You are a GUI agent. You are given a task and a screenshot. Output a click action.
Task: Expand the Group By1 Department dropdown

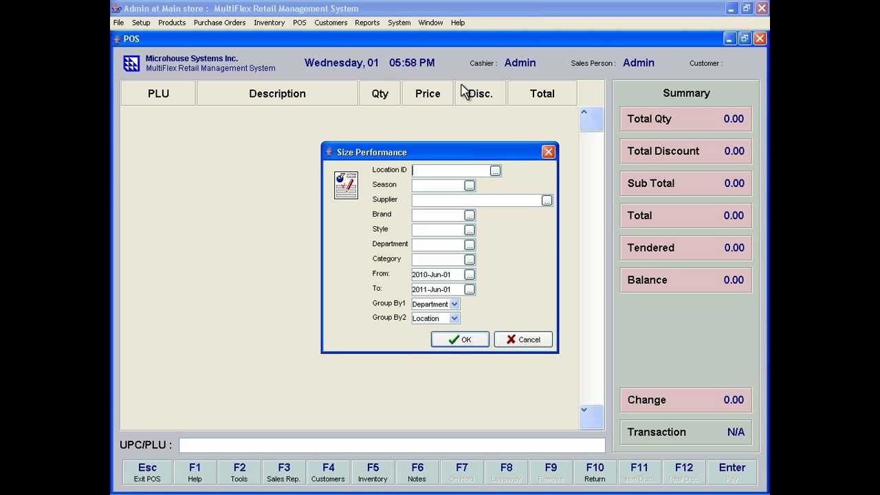(x=454, y=304)
